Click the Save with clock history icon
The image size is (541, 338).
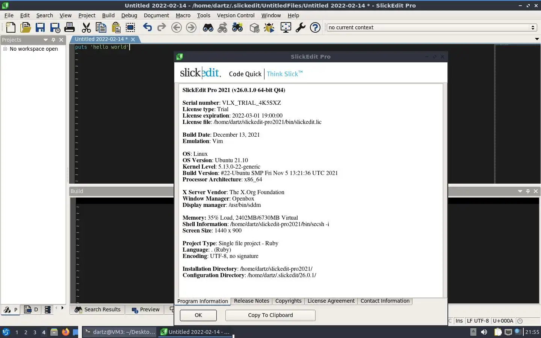(55, 27)
